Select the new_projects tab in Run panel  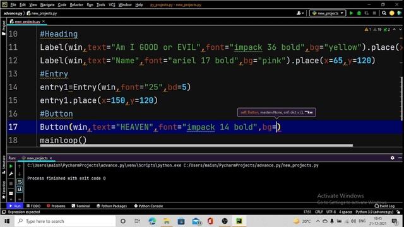click(37, 158)
